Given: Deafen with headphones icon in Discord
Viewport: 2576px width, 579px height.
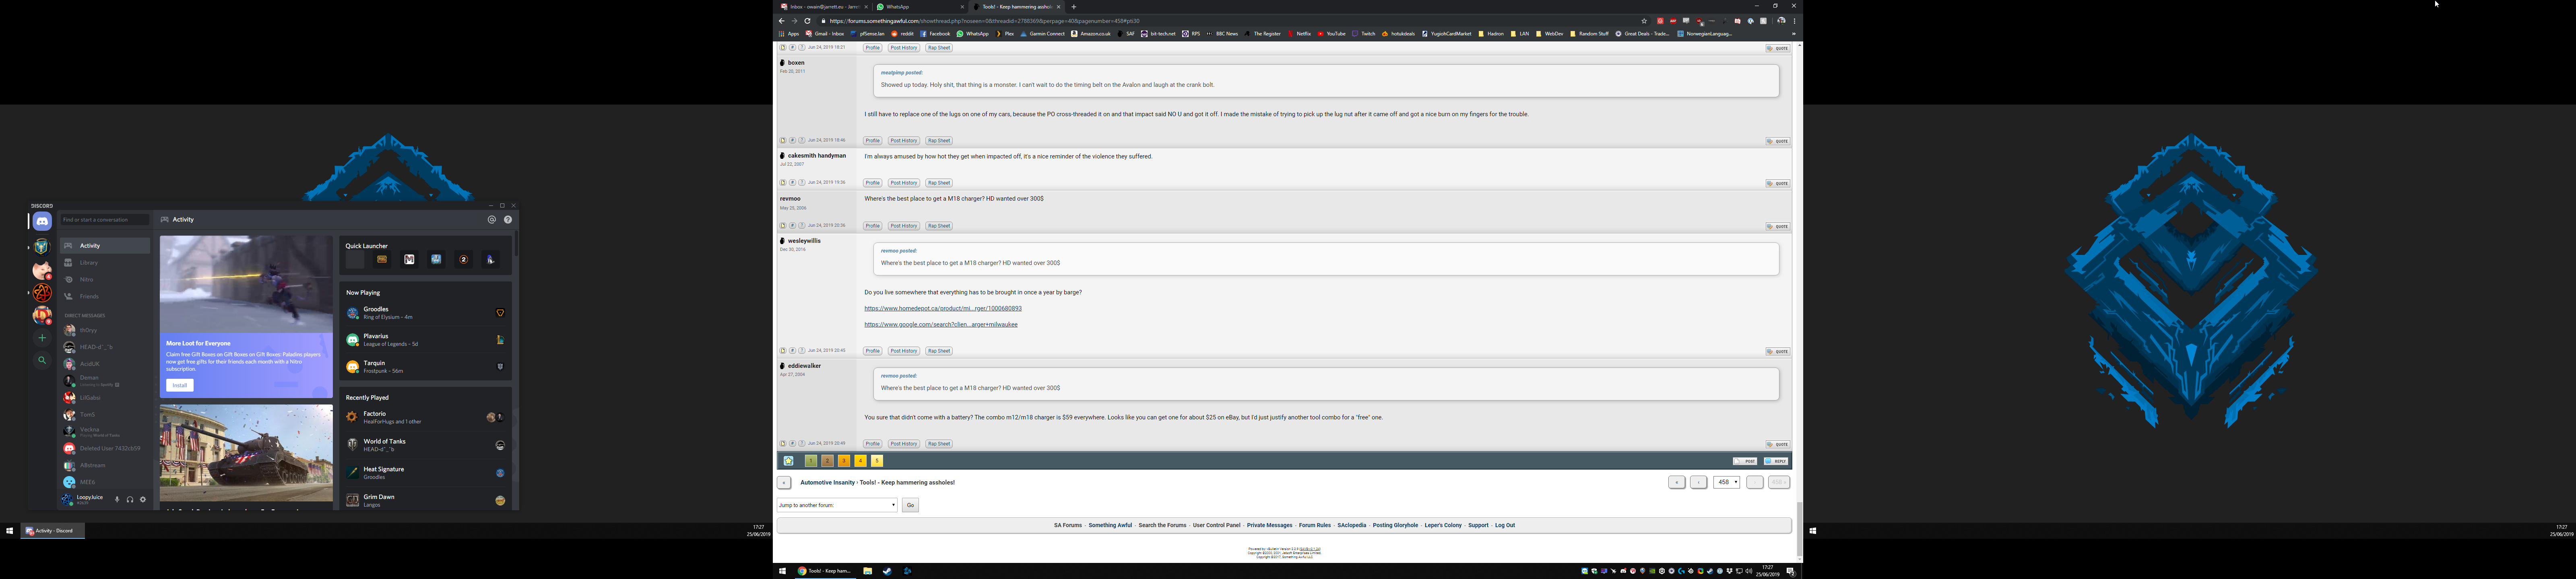Looking at the screenshot, I should pos(130,499).
